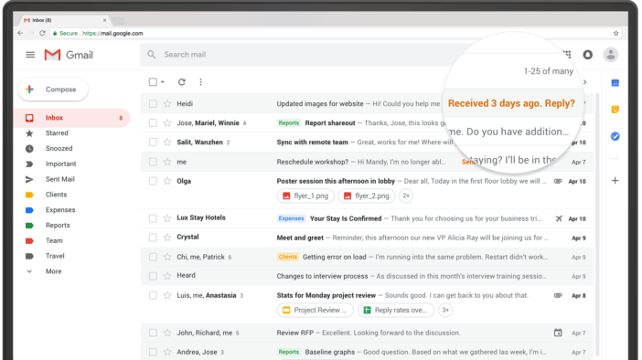Open the three-dot More options menu
Screen dimensions: 642x360
[x=200, y=82]
